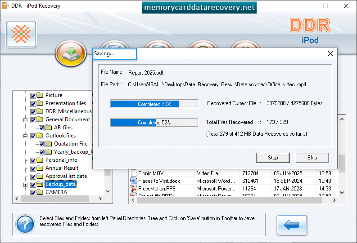Uncheck the Picture folder checkbox
This screenshot has width=357, height=243.
(x=33, y=96)
